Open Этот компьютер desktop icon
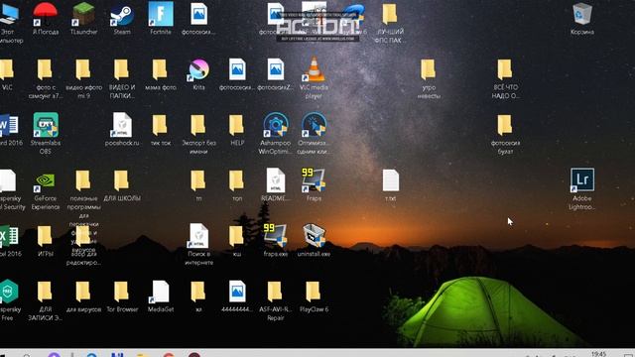Image resolution: width=635 pixels, height=357 pixels. pos(9,15)
